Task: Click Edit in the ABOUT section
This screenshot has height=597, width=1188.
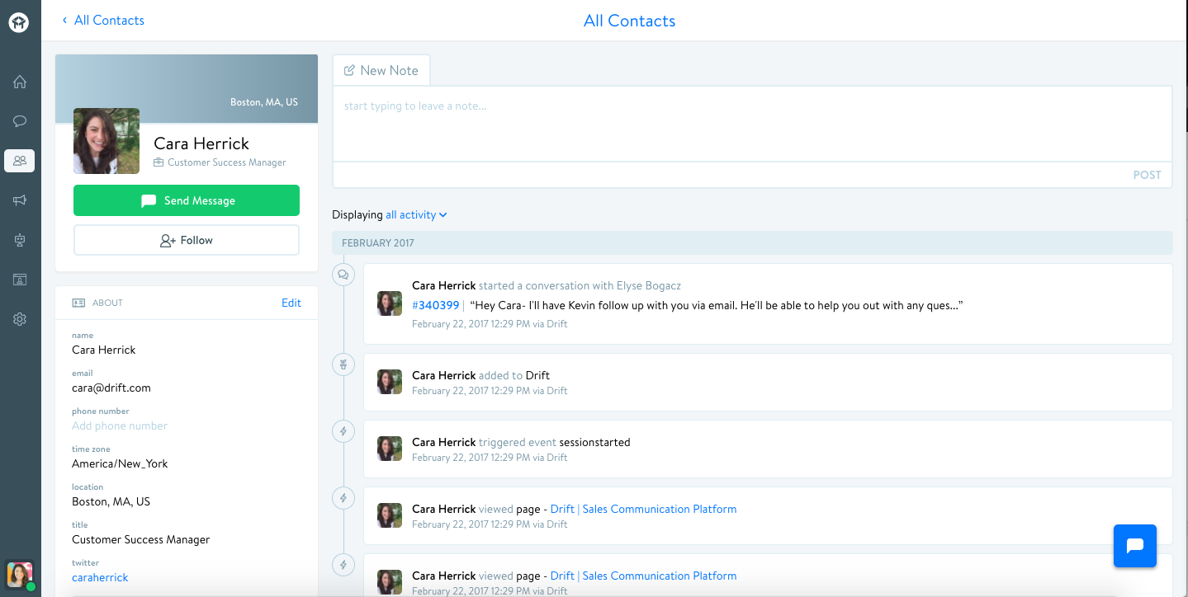Action: [x=291, y=303]
